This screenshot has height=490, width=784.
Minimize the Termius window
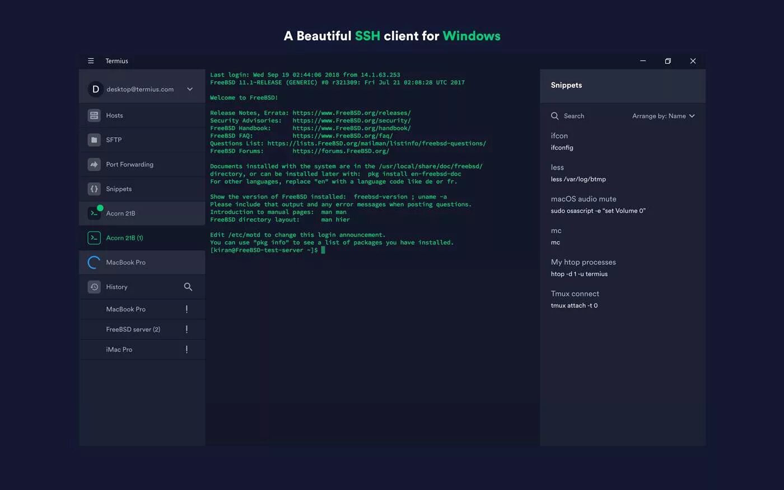643,61
